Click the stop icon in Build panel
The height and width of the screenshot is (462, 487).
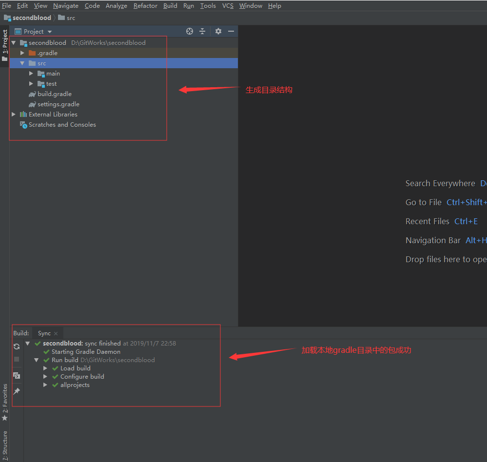17,359
